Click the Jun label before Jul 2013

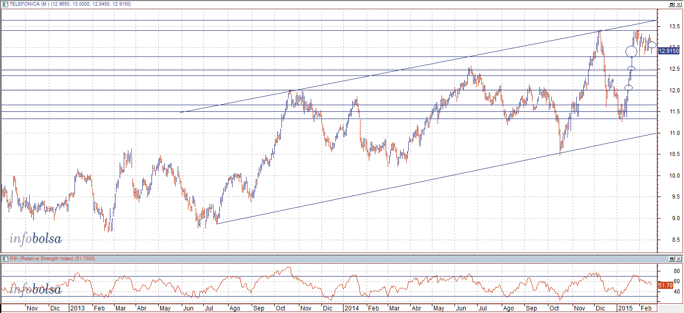[188, 308]
